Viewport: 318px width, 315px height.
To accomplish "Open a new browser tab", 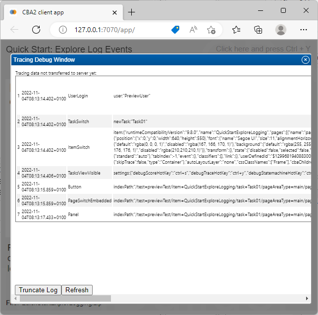I will click(131, 12).
